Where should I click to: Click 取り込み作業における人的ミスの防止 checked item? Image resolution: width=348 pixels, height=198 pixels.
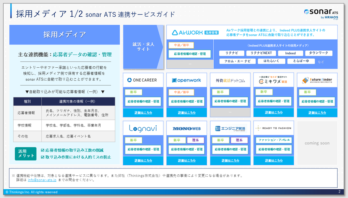click(x=76, y=157)
